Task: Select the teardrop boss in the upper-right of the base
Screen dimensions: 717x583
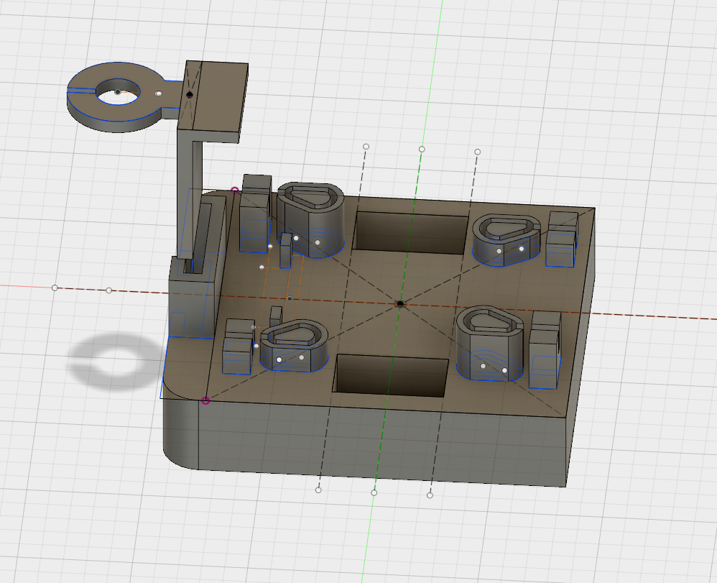Action: tap(506, 240)
